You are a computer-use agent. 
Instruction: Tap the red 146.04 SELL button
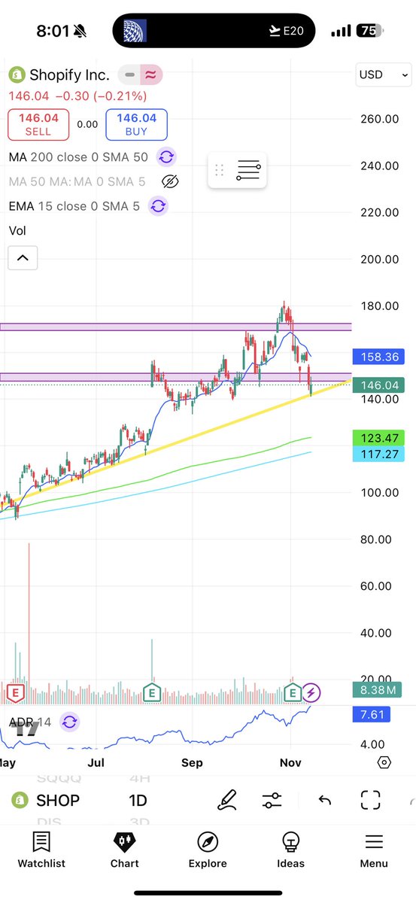[38, 124]
